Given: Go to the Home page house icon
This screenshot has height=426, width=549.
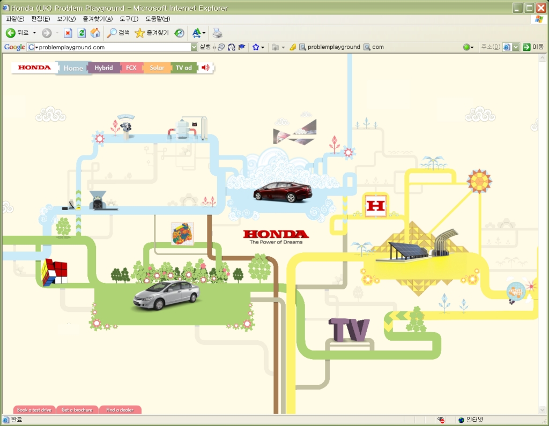Looking at the screenshot, I should pos(95,33).
